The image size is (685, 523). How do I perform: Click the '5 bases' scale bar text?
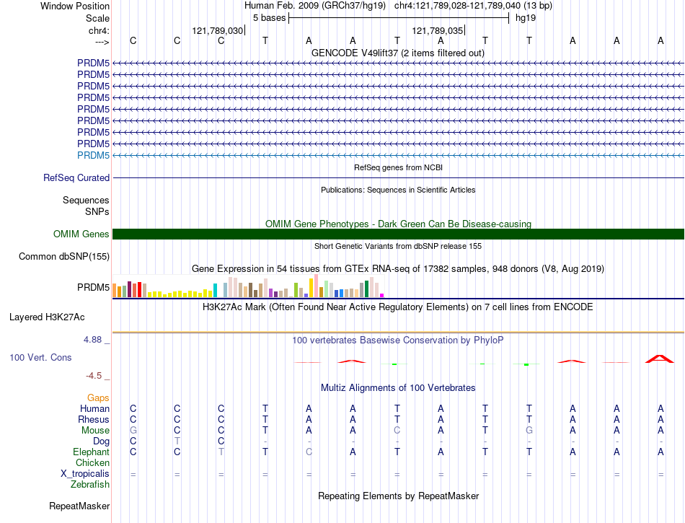click(x=269, y=18)
